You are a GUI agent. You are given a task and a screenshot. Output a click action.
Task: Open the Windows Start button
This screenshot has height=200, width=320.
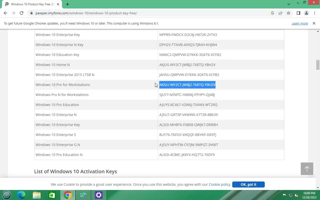point(6,195)
